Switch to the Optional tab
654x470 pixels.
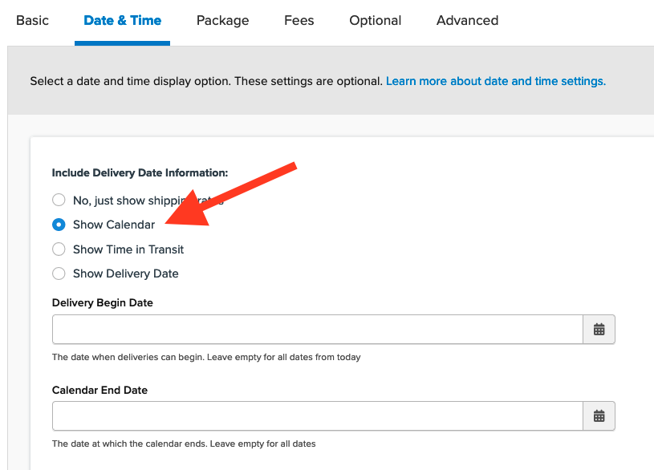(375, 21)
